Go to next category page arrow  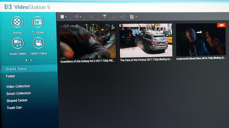coord(53,37)
